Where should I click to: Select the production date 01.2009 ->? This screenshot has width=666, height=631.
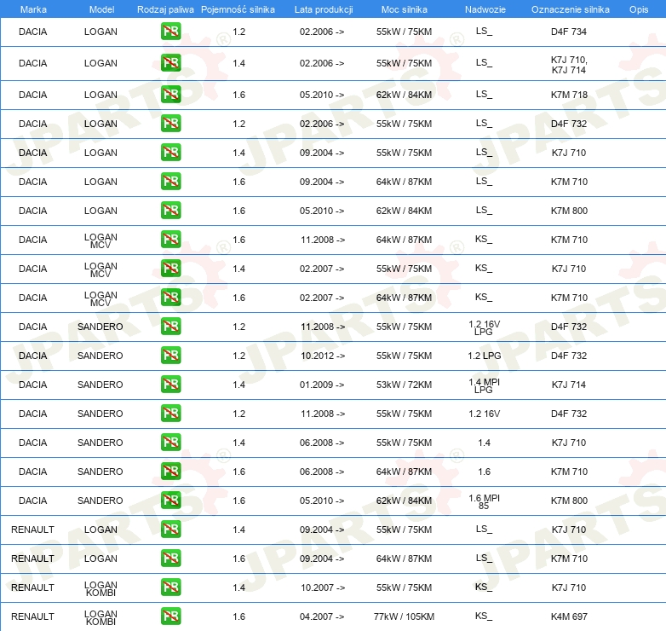(x=322, y=385)
